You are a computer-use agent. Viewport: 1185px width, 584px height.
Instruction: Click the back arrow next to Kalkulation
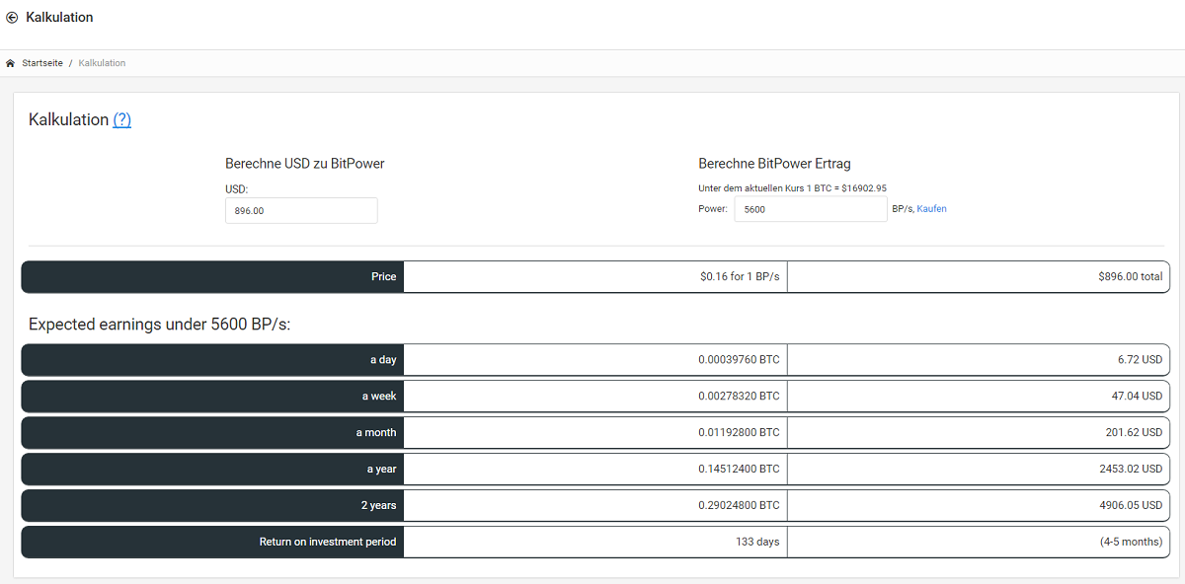click(12, 18)
